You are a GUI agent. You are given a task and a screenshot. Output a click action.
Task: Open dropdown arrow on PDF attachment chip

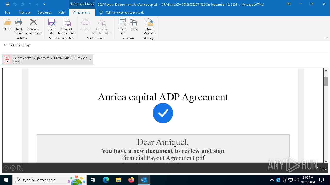click(90, 60)
